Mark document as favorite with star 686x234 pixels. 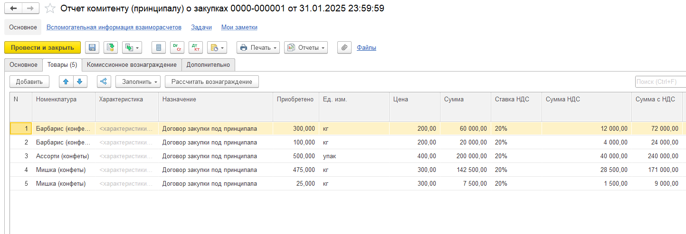[49, 9]
